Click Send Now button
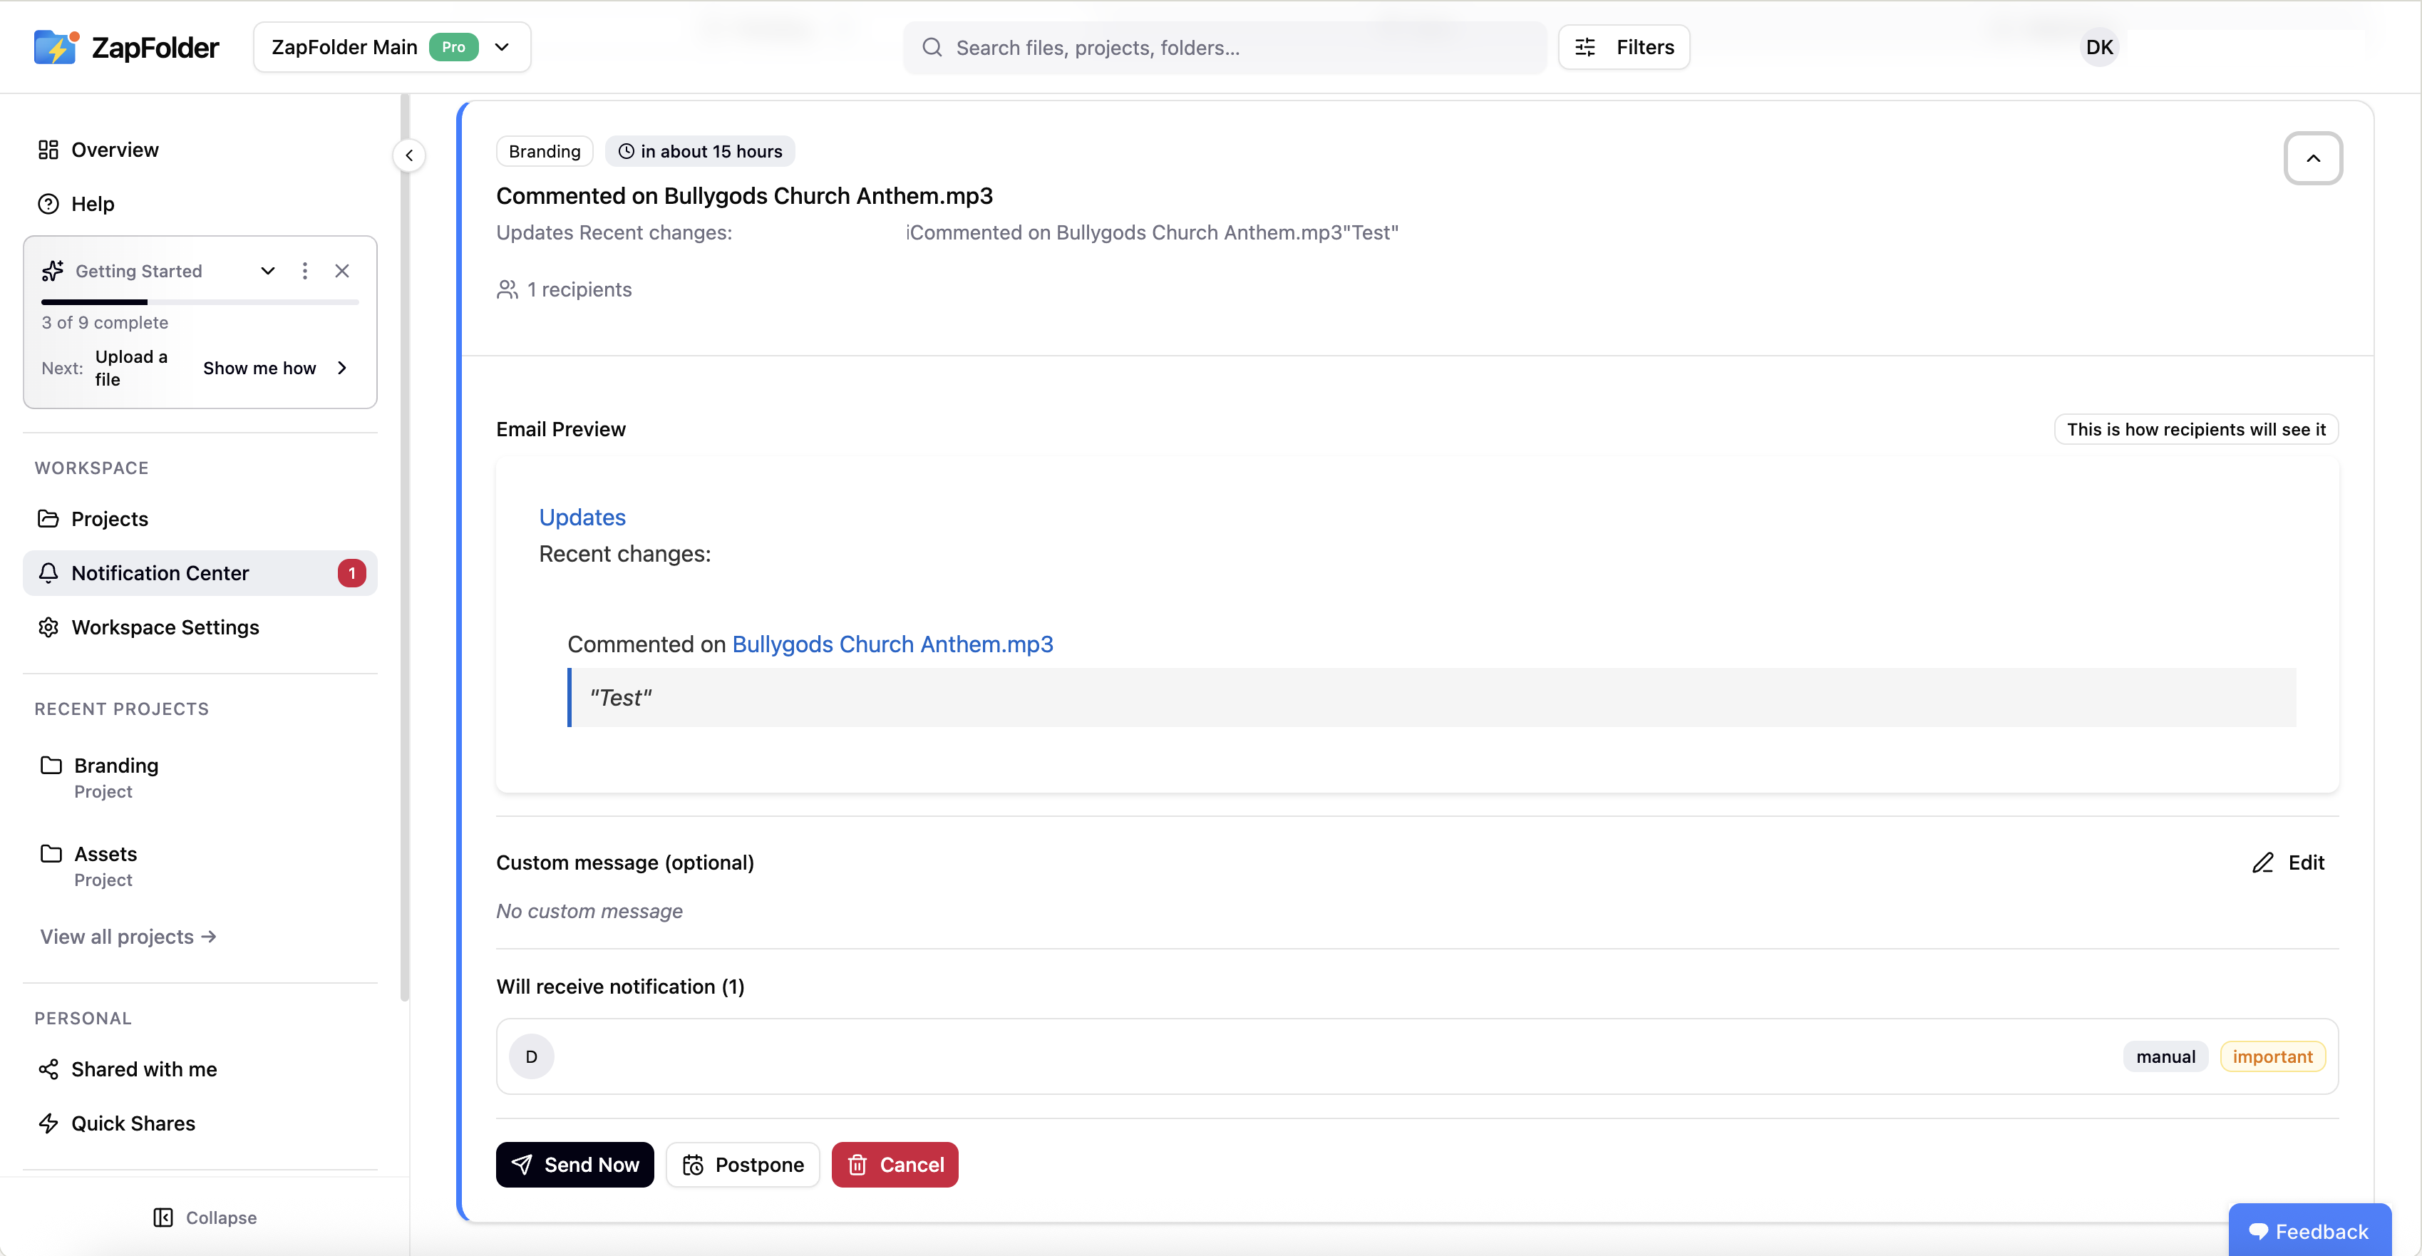 pyautogui.click(x=574, y=1164)
